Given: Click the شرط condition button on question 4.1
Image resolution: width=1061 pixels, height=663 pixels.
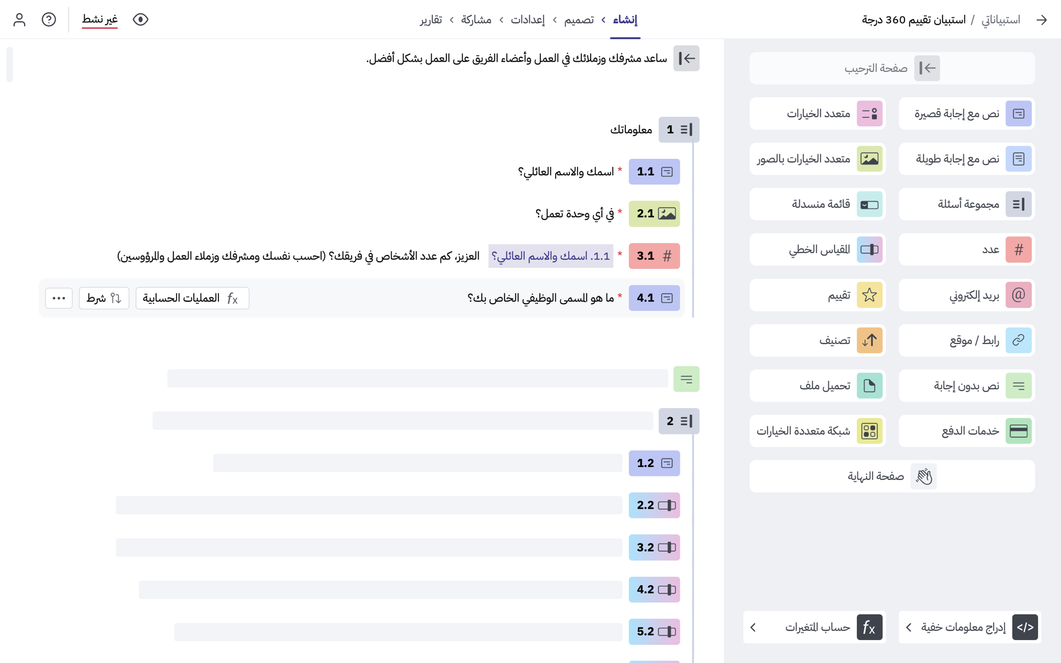Looking at the screenshot, I should click(x=103, y=298).
